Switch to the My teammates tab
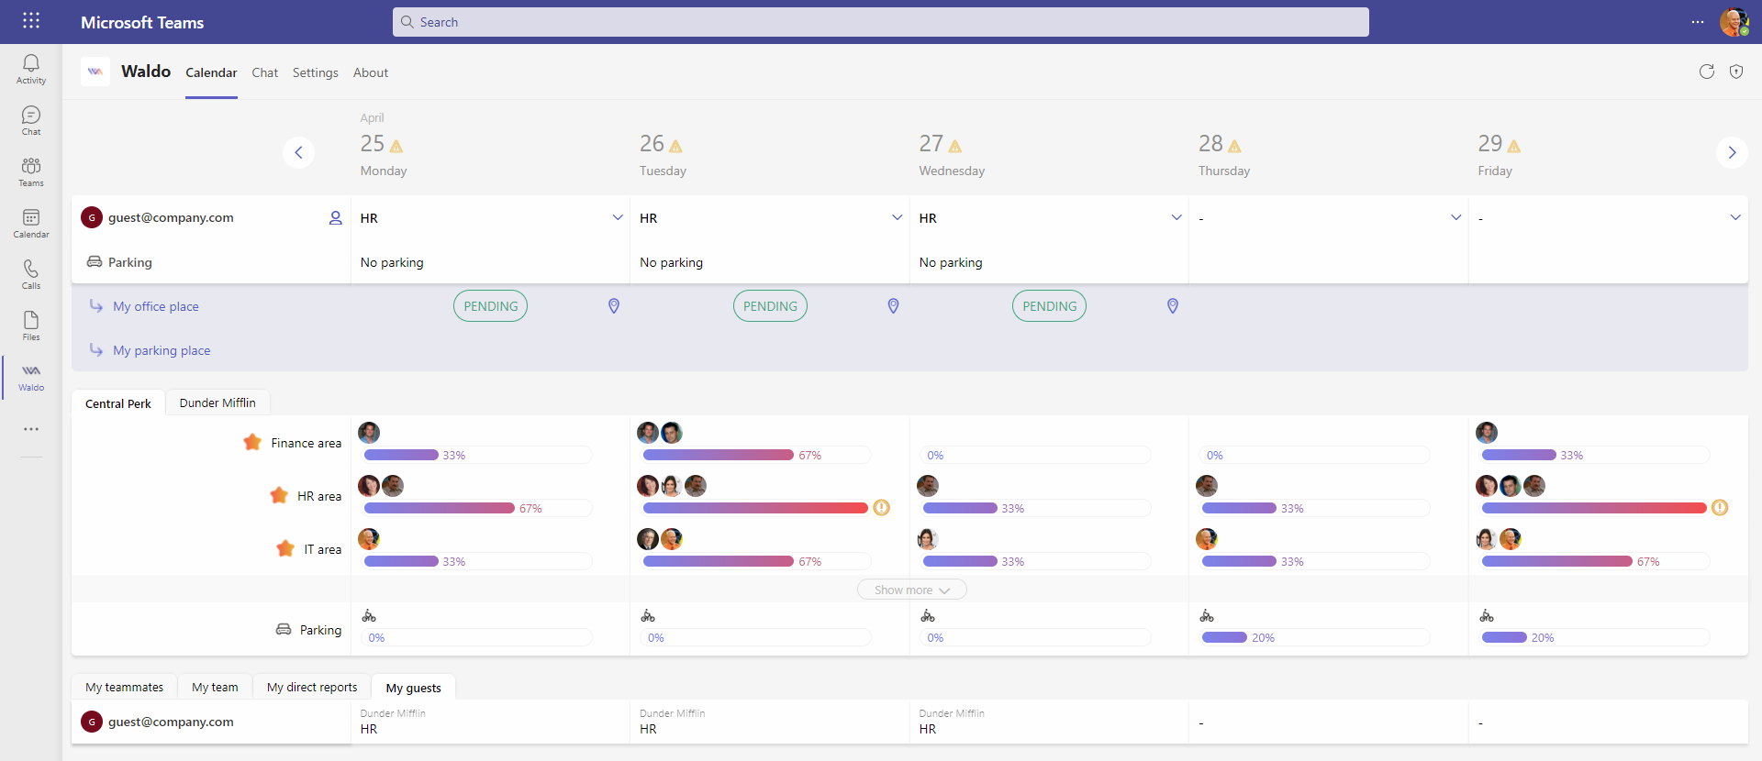 124,687
